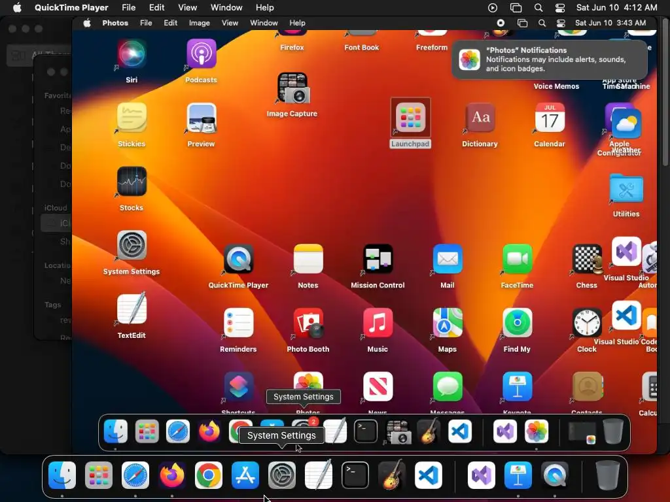
Task: Click the Voice Memos label on desktop
Action: pos(556,86)
